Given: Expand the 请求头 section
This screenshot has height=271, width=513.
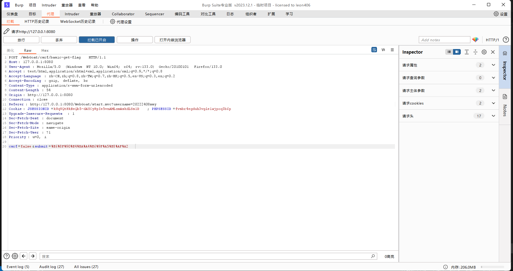Looking at the screenshot, I should 449,116.
